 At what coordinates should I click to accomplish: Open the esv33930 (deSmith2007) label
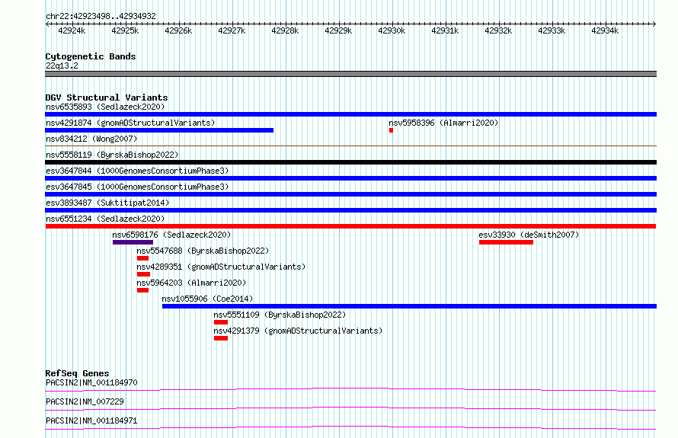pos(529,235)
